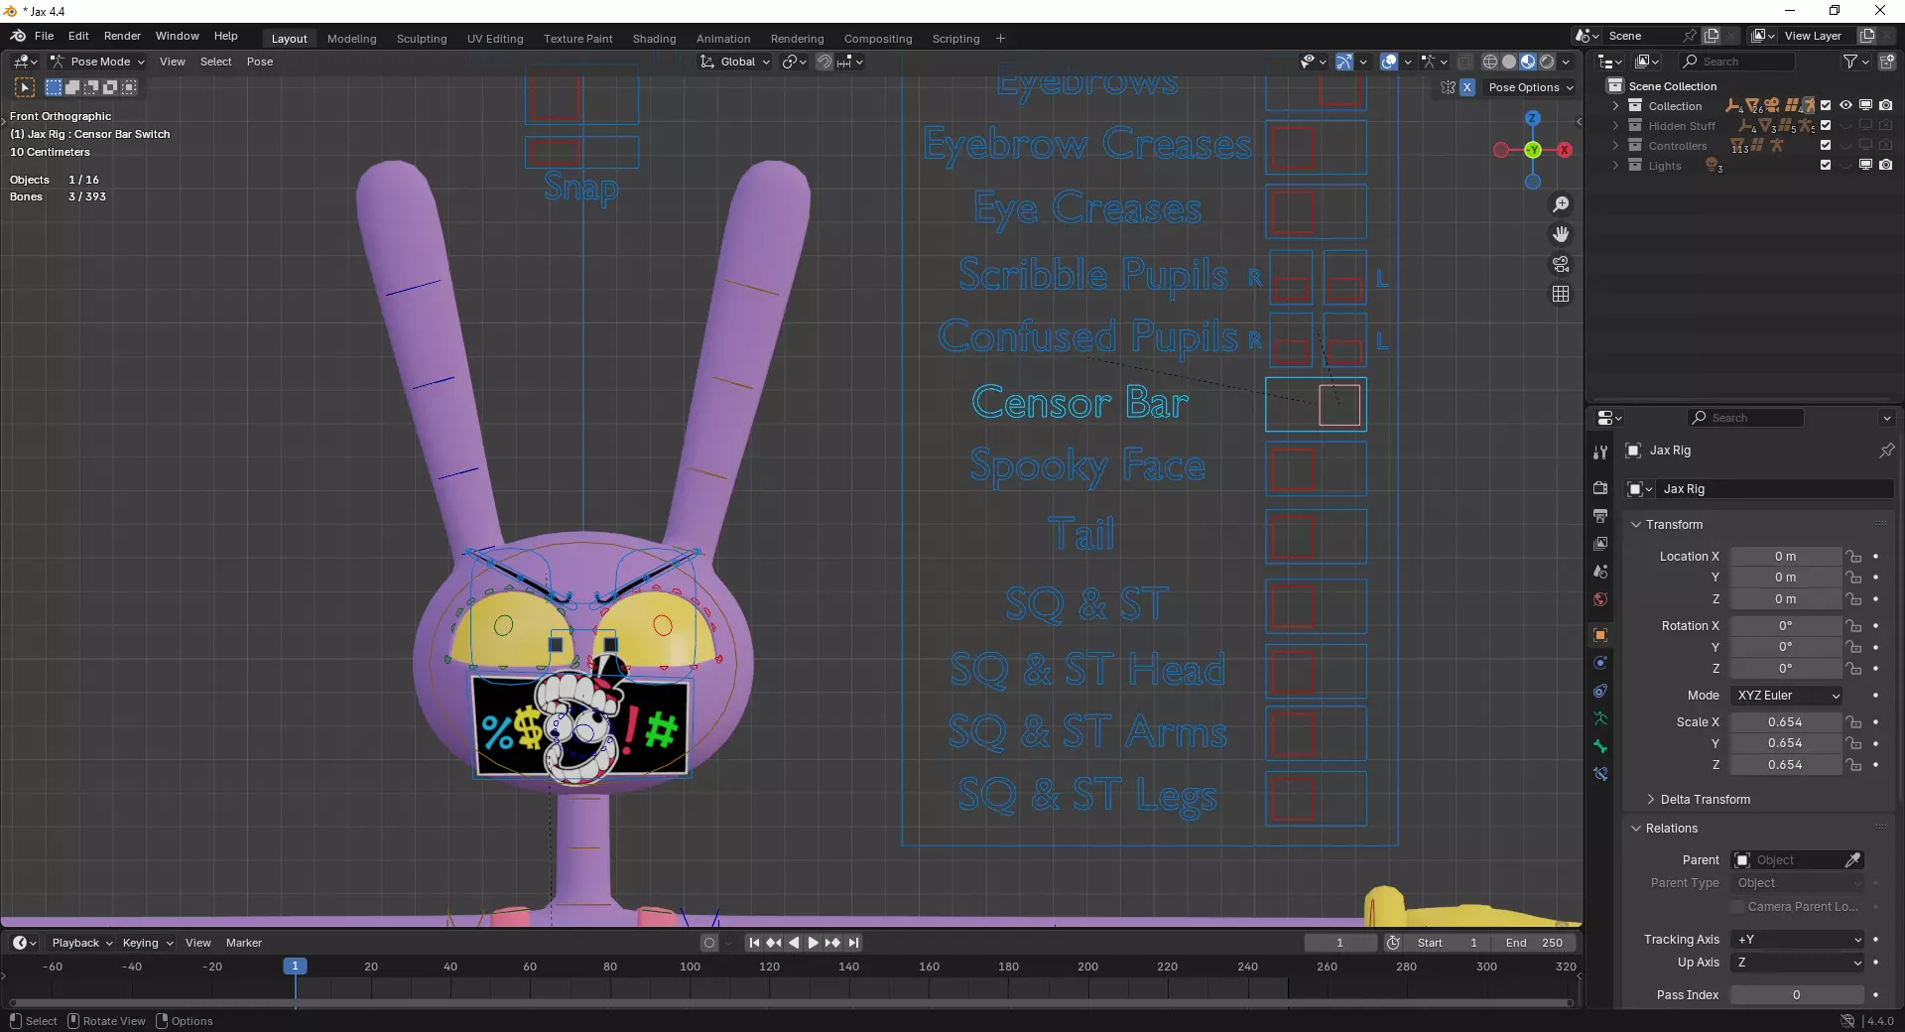Screen dimensions: 1905x1032
Task: Open the Playback popover in timeline
Action: tap(81, 943)
